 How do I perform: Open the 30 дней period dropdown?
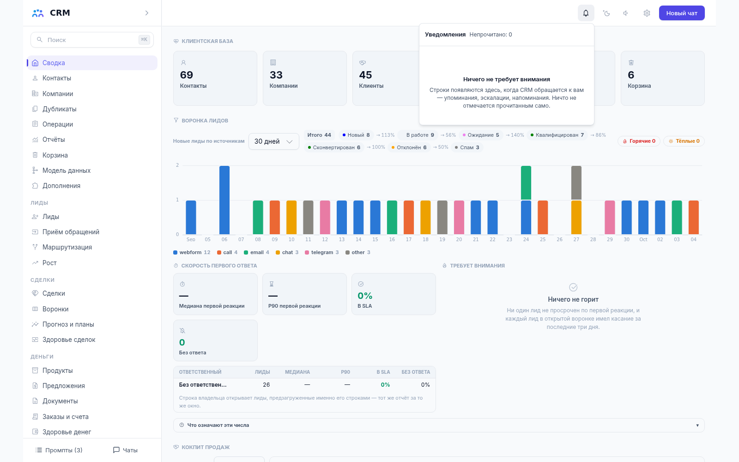point(274,141)
